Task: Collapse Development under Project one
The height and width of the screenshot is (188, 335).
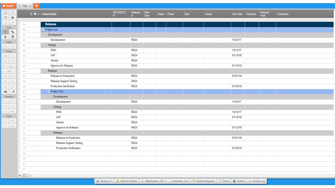Action: tap(46, 35)
